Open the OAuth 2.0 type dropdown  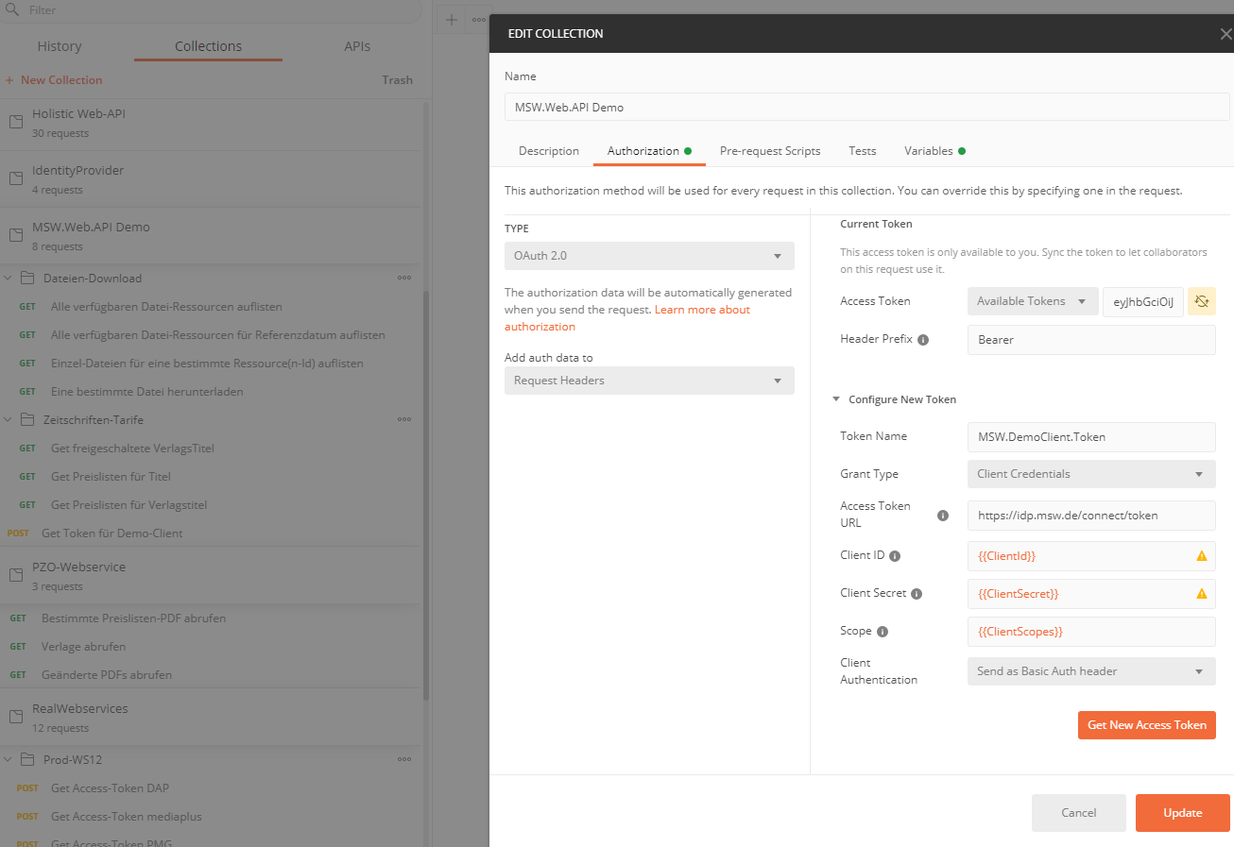[649, 256]
